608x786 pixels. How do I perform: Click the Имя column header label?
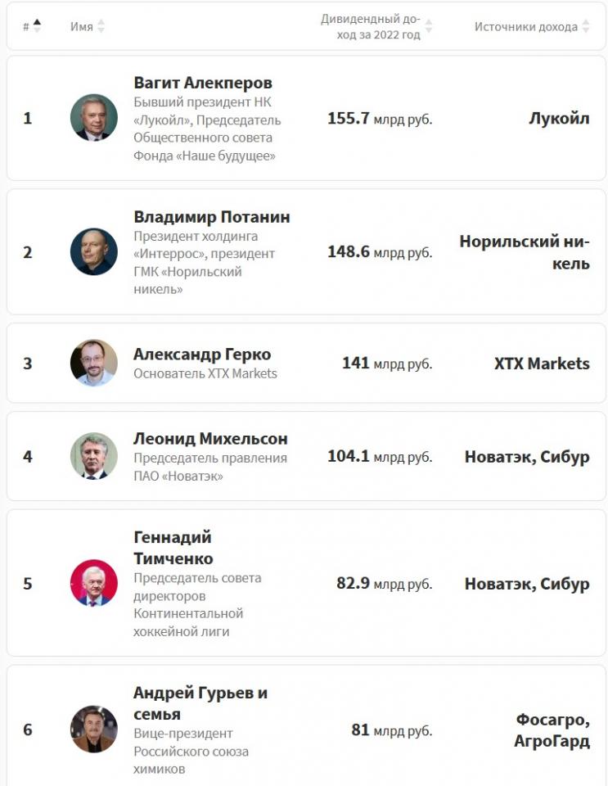(81, 27)
